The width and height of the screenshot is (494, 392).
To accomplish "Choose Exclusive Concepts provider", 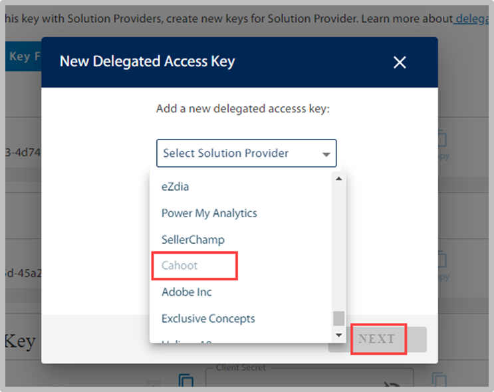I will coord(208,318).
